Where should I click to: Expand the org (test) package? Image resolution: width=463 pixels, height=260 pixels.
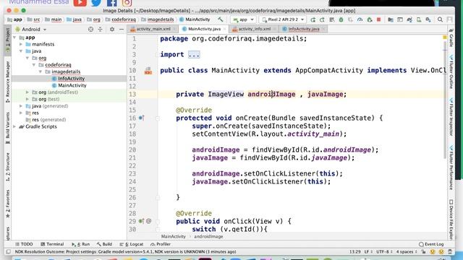click(x=27, y=99)
